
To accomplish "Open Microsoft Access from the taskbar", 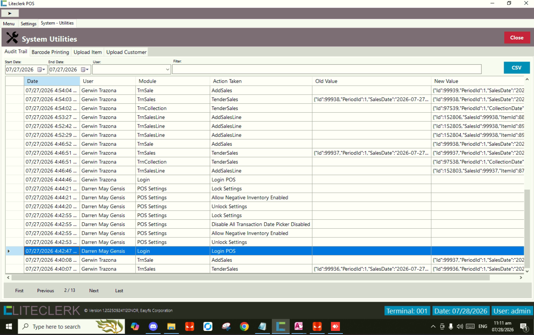I will pyautogui.click(x=299, y=326).
